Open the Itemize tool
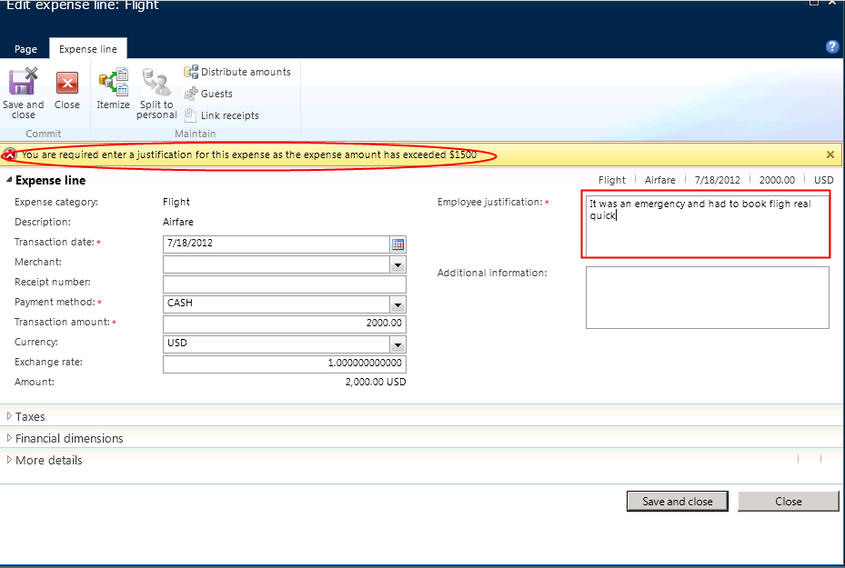 [x=114, y=84]
